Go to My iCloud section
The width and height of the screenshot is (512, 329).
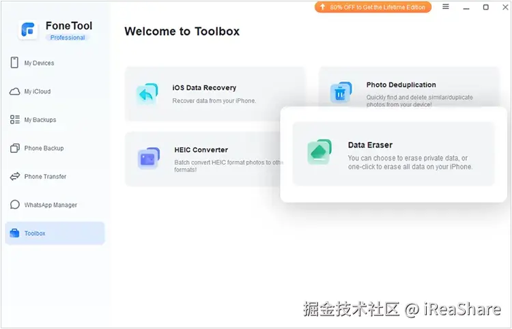(55, 91)
